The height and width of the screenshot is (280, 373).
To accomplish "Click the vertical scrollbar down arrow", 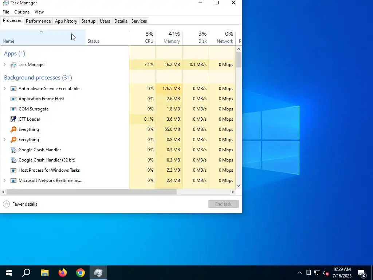I will (239, 186).
